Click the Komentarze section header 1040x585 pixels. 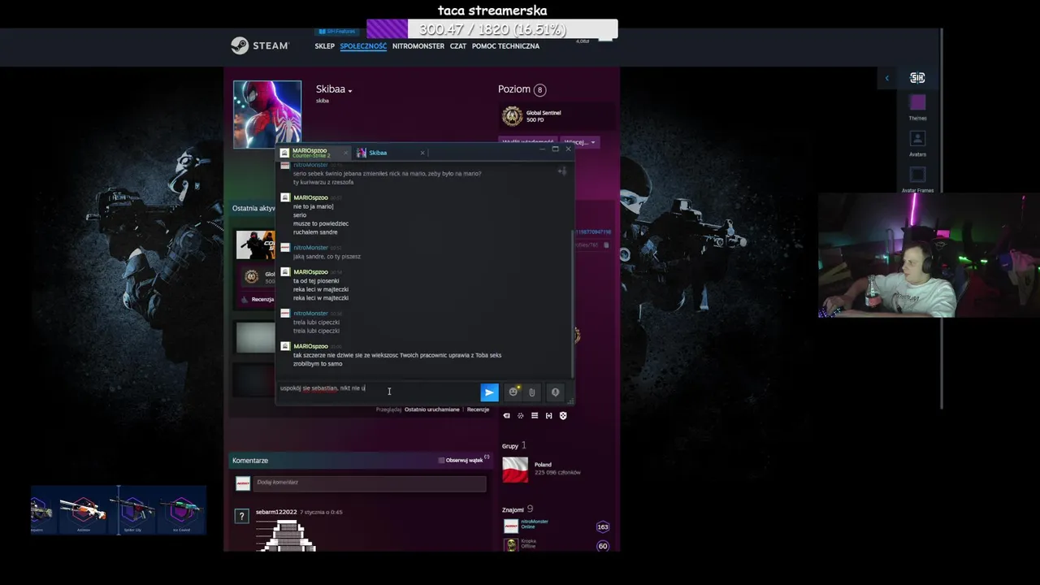[250, 460]
